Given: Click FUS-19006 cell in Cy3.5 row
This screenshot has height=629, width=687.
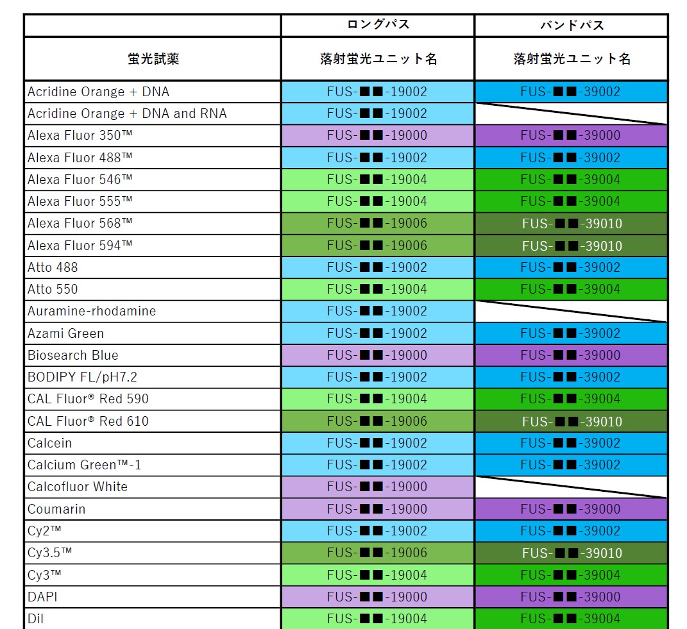Looking at the screenshot, I should click(x=378, y=553).
